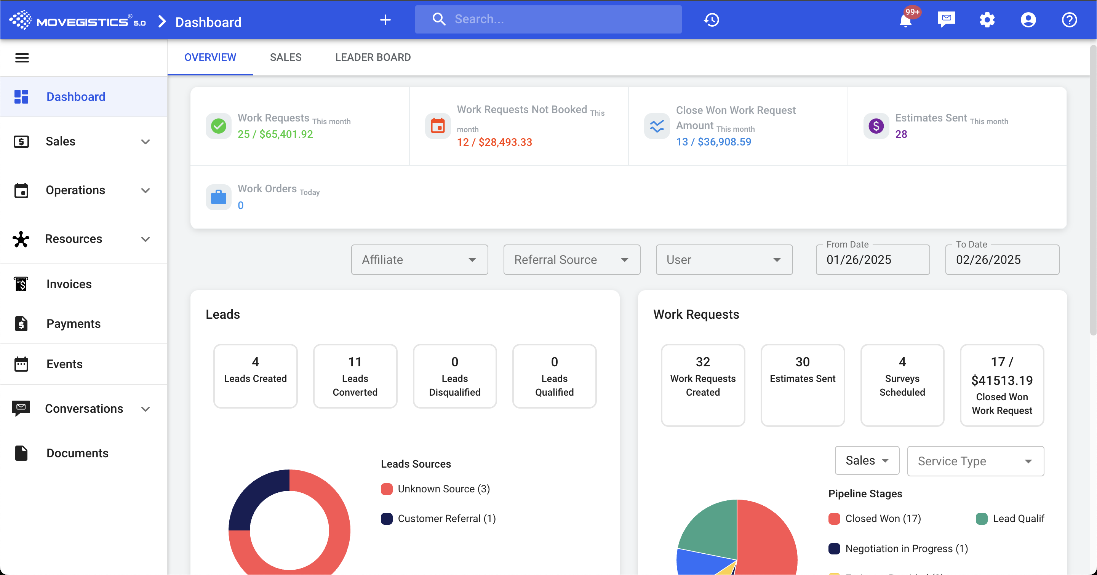The width and height of the screenshot is (1097, 575).
Task: Open Invoices from the sidebar
Action: coord(69,284)
